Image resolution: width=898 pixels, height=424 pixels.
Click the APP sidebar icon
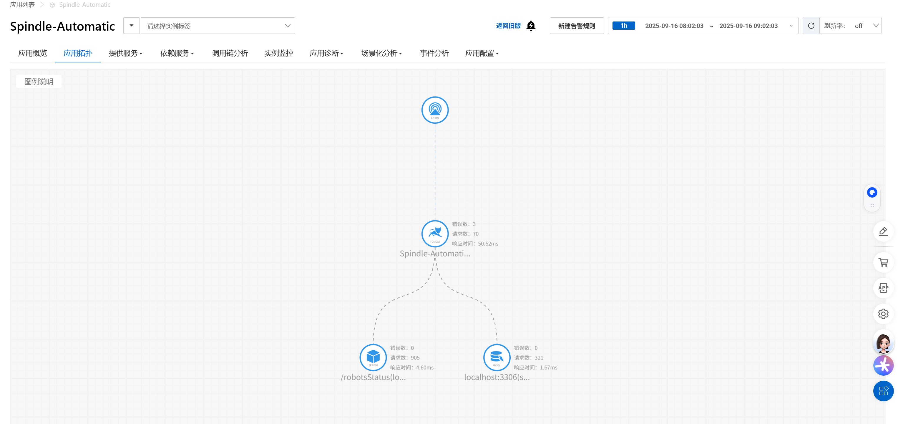(x=883, y=288)
